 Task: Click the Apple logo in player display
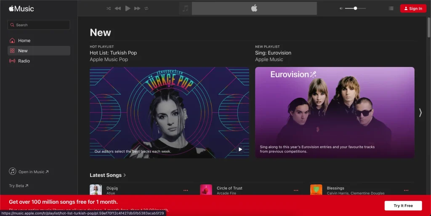click(x=254, y=8)
